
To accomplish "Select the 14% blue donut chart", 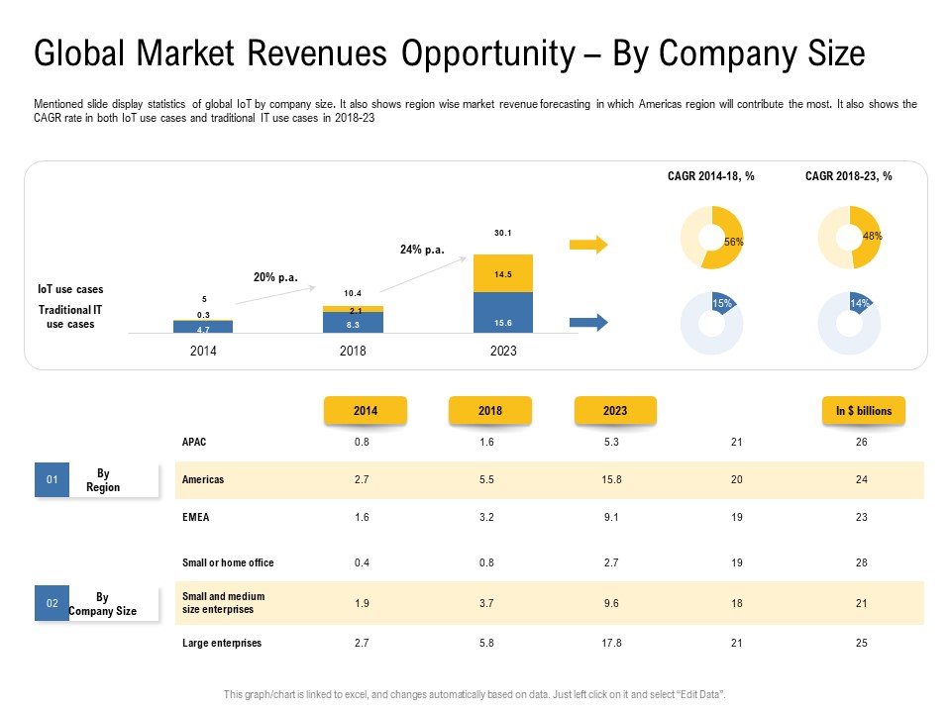I will pyautogui.click(x=849, y=323).
